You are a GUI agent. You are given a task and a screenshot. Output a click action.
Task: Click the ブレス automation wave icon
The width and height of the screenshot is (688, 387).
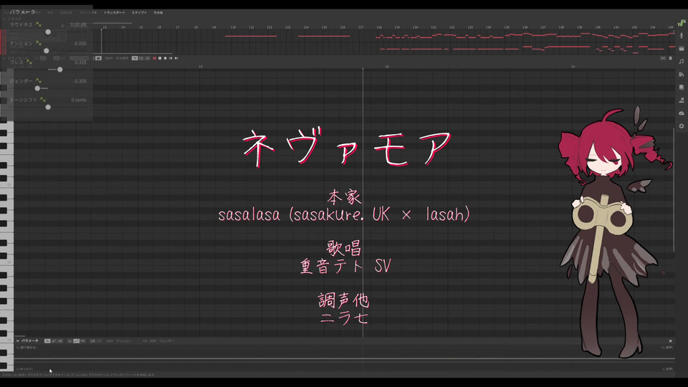[x=29, y=62]
